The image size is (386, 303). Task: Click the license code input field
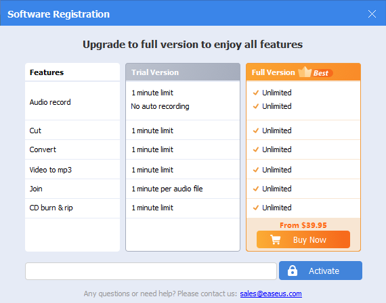click(x=151, y=271)
